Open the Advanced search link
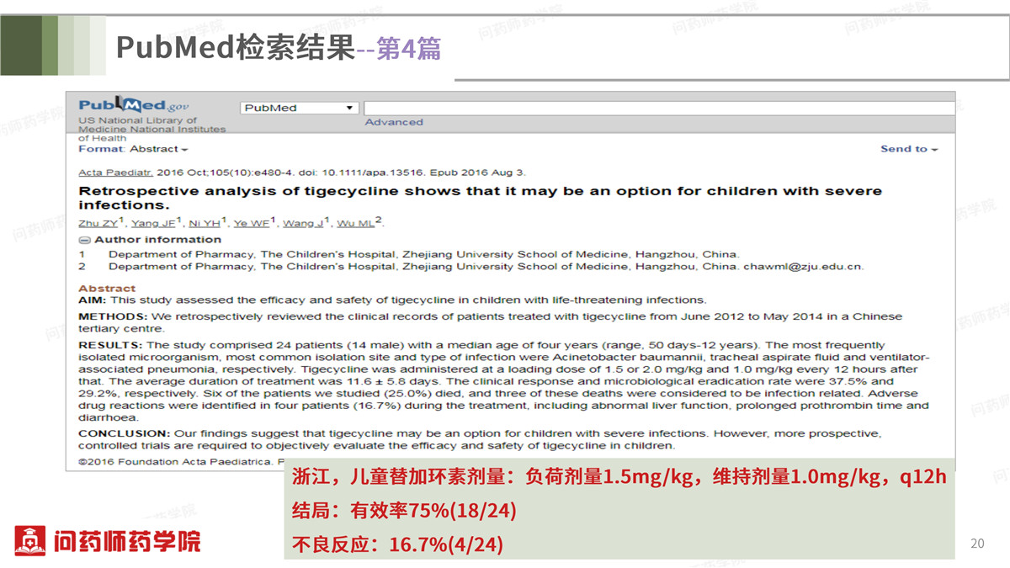This screenshot has width=1010, height=568. coord(394,122)
